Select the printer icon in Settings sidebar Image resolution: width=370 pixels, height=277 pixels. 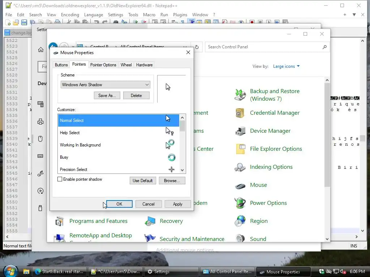pos(40,122)
